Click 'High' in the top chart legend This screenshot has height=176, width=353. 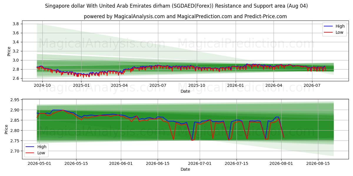tap(340, 26)
